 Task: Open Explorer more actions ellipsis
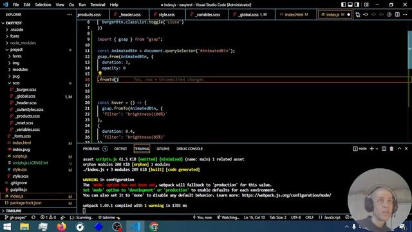tap(70, 15)
